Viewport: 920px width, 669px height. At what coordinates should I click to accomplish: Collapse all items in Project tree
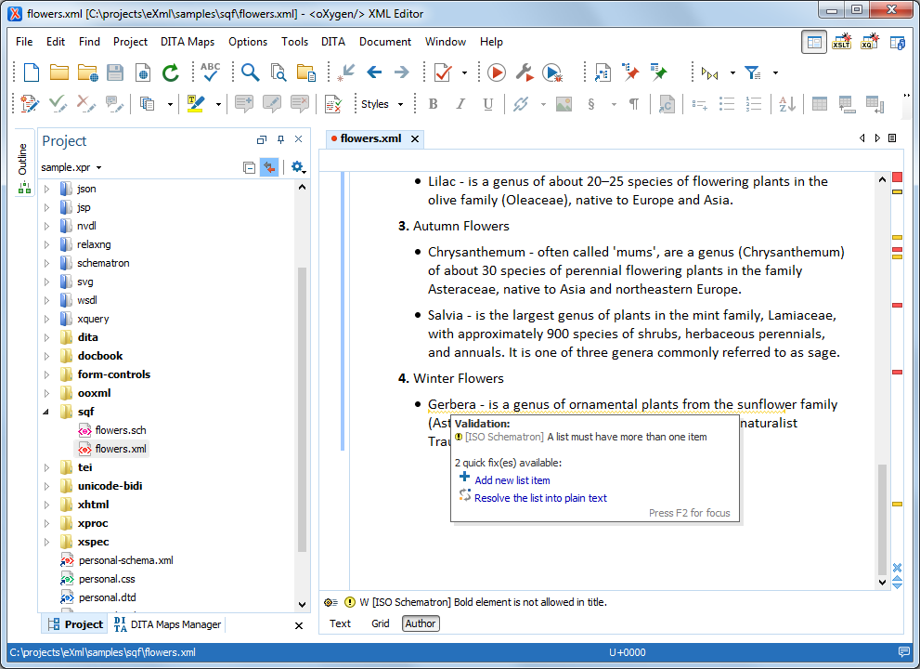pos(250,167)
